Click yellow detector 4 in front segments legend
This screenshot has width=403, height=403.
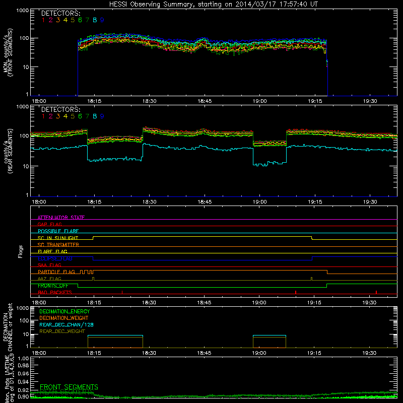point(65,20)
